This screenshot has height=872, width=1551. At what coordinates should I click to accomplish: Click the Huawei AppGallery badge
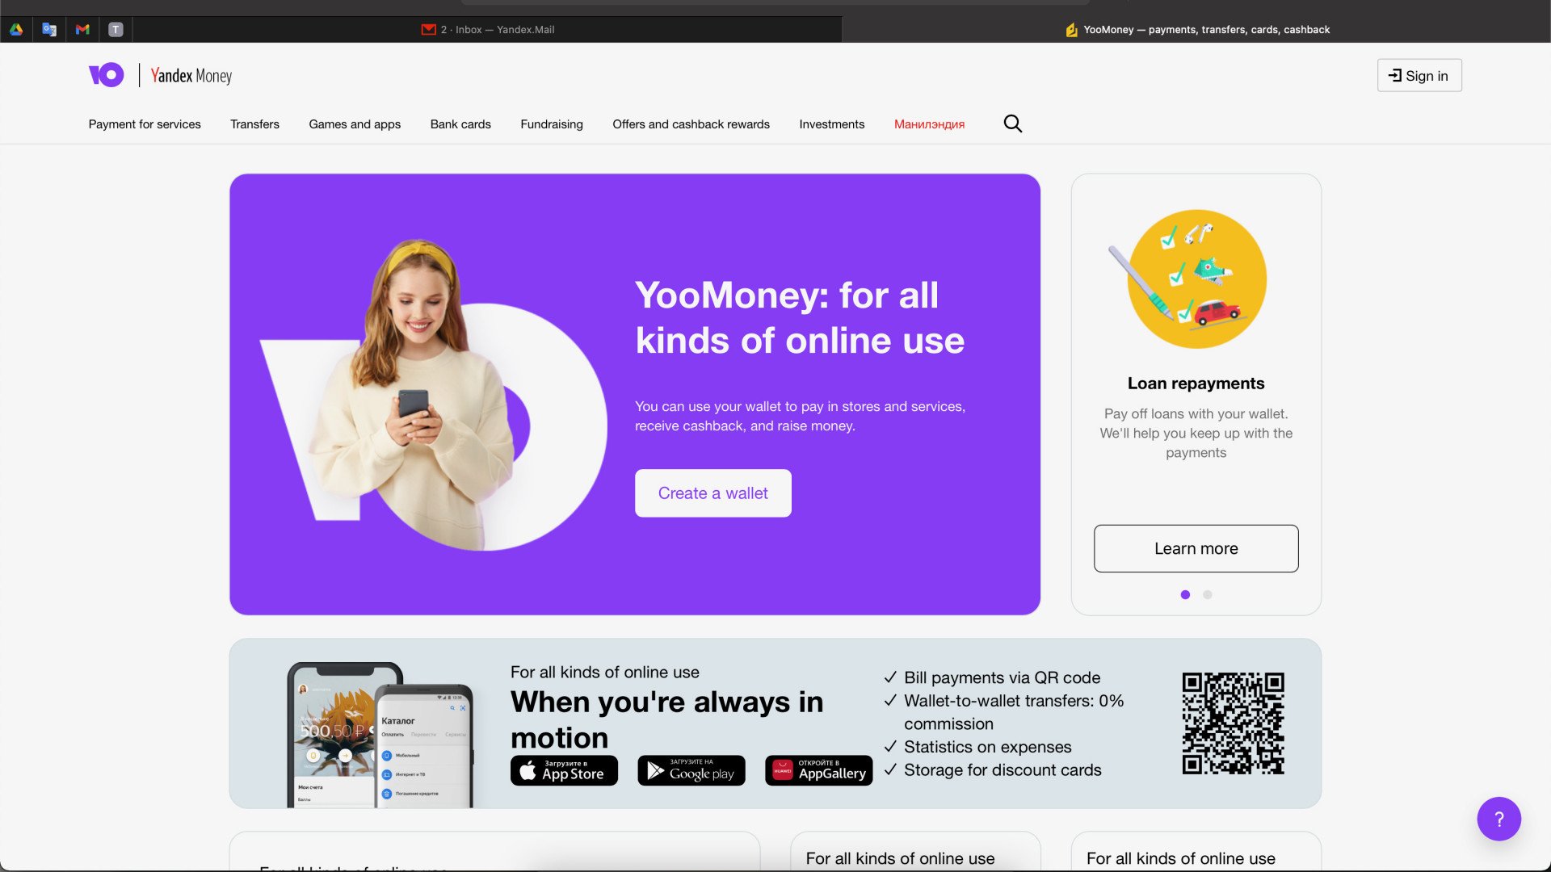(818, 770)
